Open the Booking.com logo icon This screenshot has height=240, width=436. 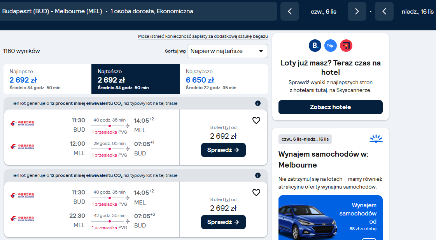315,46
